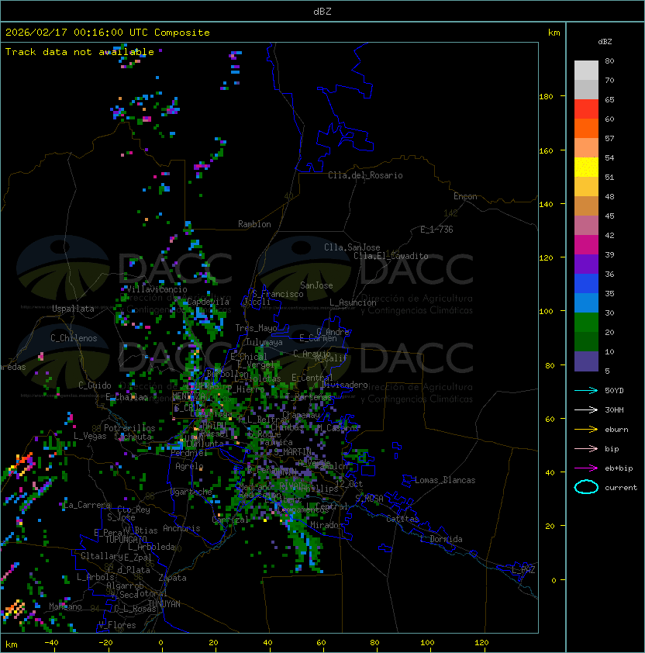Viewport: 645px width, 653px height.
Task: Click the Anchoris place label
Action: click(181, 529)
